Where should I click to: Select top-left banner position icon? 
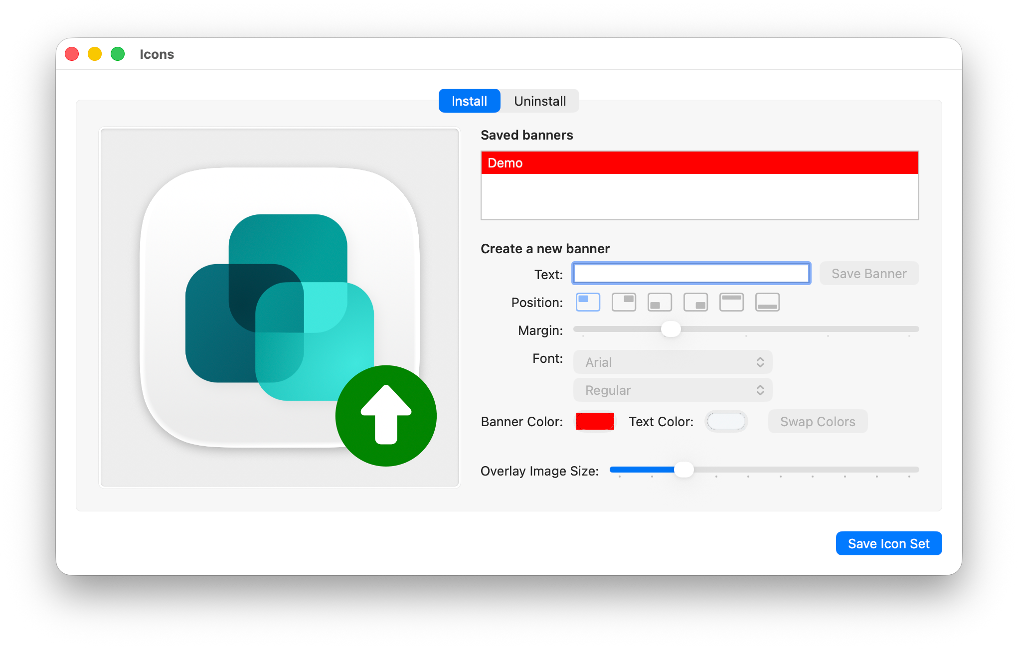click(588, 302)
